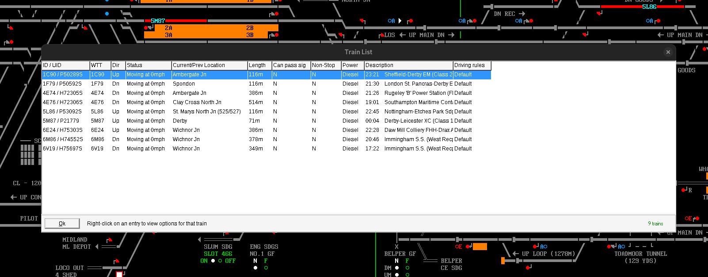Click the BELPER CE SDG label

(451, 264)
